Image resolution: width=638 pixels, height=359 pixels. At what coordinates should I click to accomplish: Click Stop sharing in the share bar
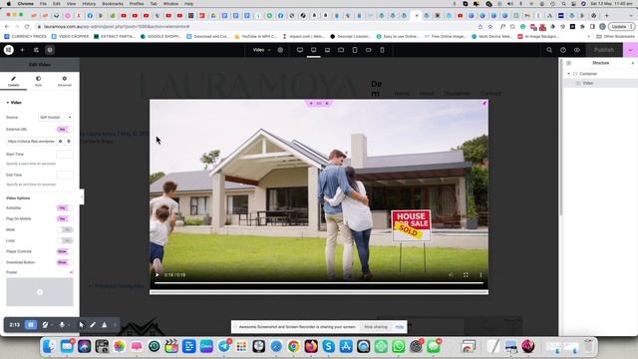point(376,327)
